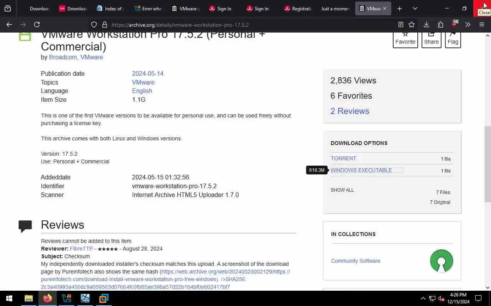Open VMware Workstation taskbar icon
The width and height of the screenshot is (491, 306).
[104, 298]
